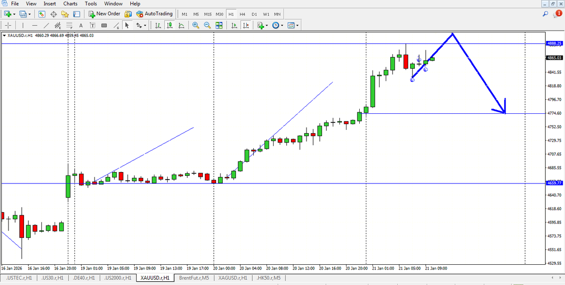Select the Vertical Line drawing tool
Screen dimensions: 565x285
click(23, 25)
